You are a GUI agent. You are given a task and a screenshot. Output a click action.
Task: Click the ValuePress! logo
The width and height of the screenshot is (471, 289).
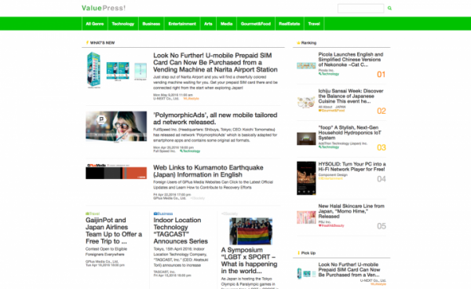point(104,8)
